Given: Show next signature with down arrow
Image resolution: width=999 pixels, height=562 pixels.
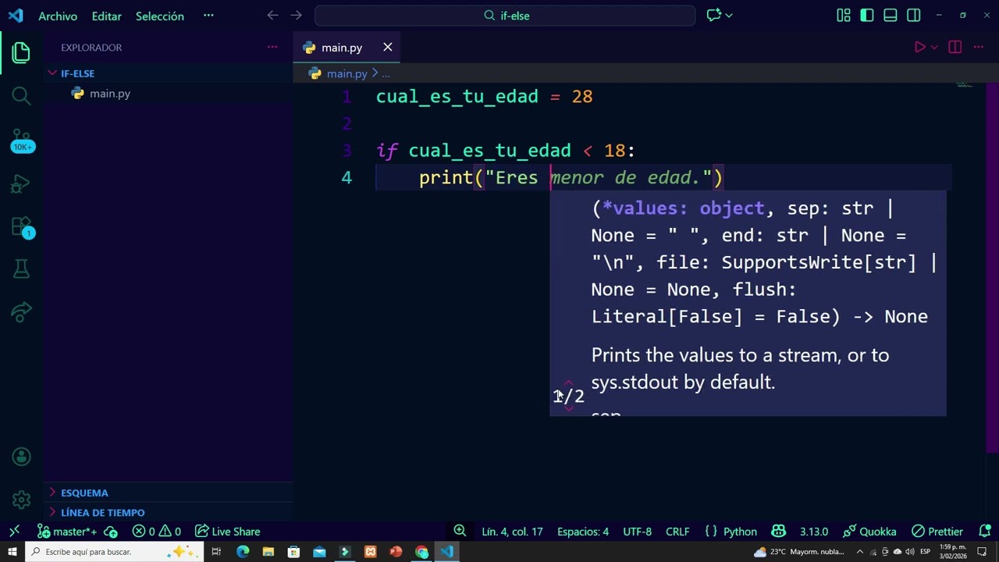Looking at the screenshot, I should pyautogui.click(x=568, y=408).
